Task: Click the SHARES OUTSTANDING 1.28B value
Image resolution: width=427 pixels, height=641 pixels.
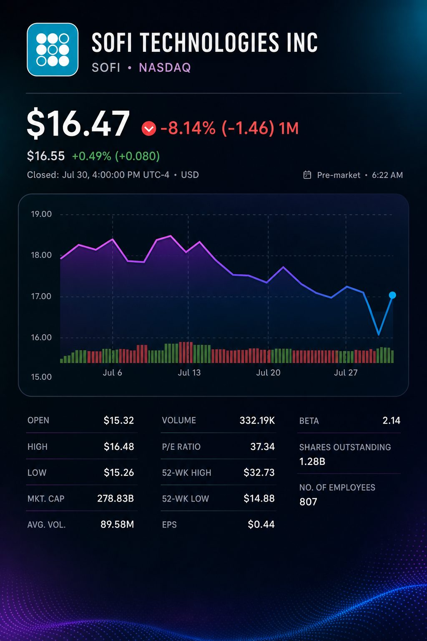Action: click(312, 462)
